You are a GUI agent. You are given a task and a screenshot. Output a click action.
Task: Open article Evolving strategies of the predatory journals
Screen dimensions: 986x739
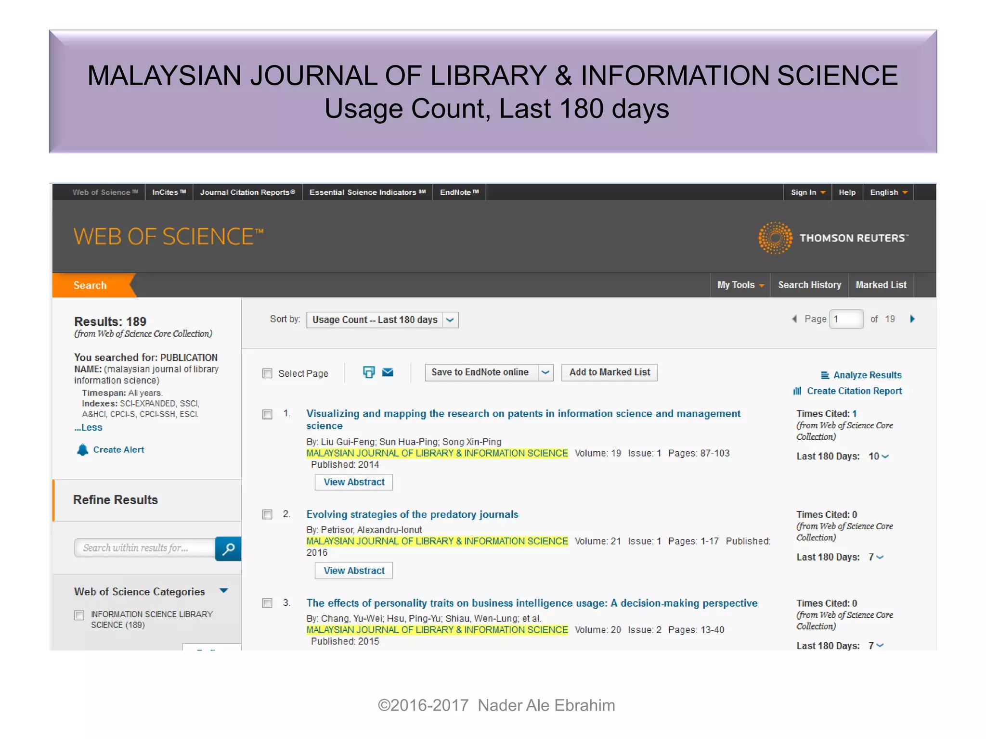(x=412, y=514)
